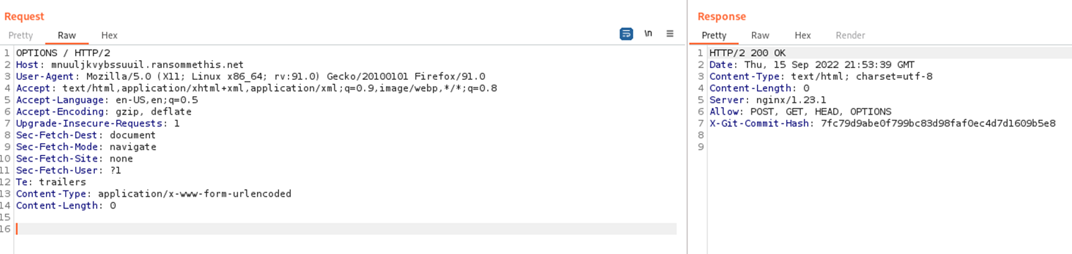Click the Request panel title

point(24,17)
